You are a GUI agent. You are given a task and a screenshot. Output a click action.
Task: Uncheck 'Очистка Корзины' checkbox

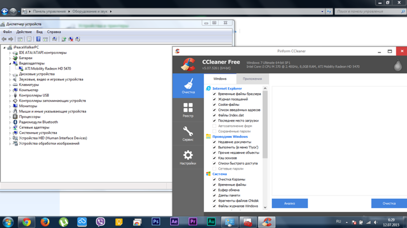[214, 179]
